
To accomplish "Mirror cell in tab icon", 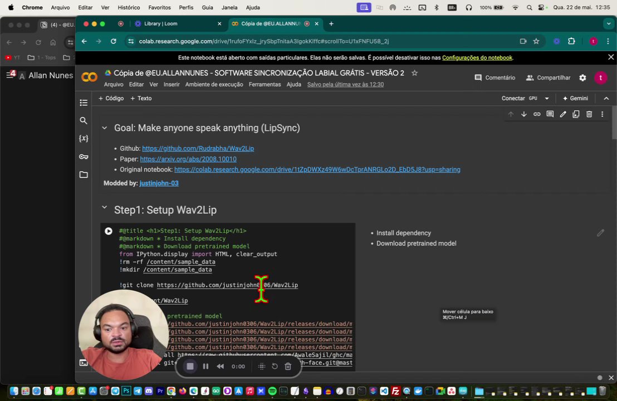I will [x=576, y=114].
